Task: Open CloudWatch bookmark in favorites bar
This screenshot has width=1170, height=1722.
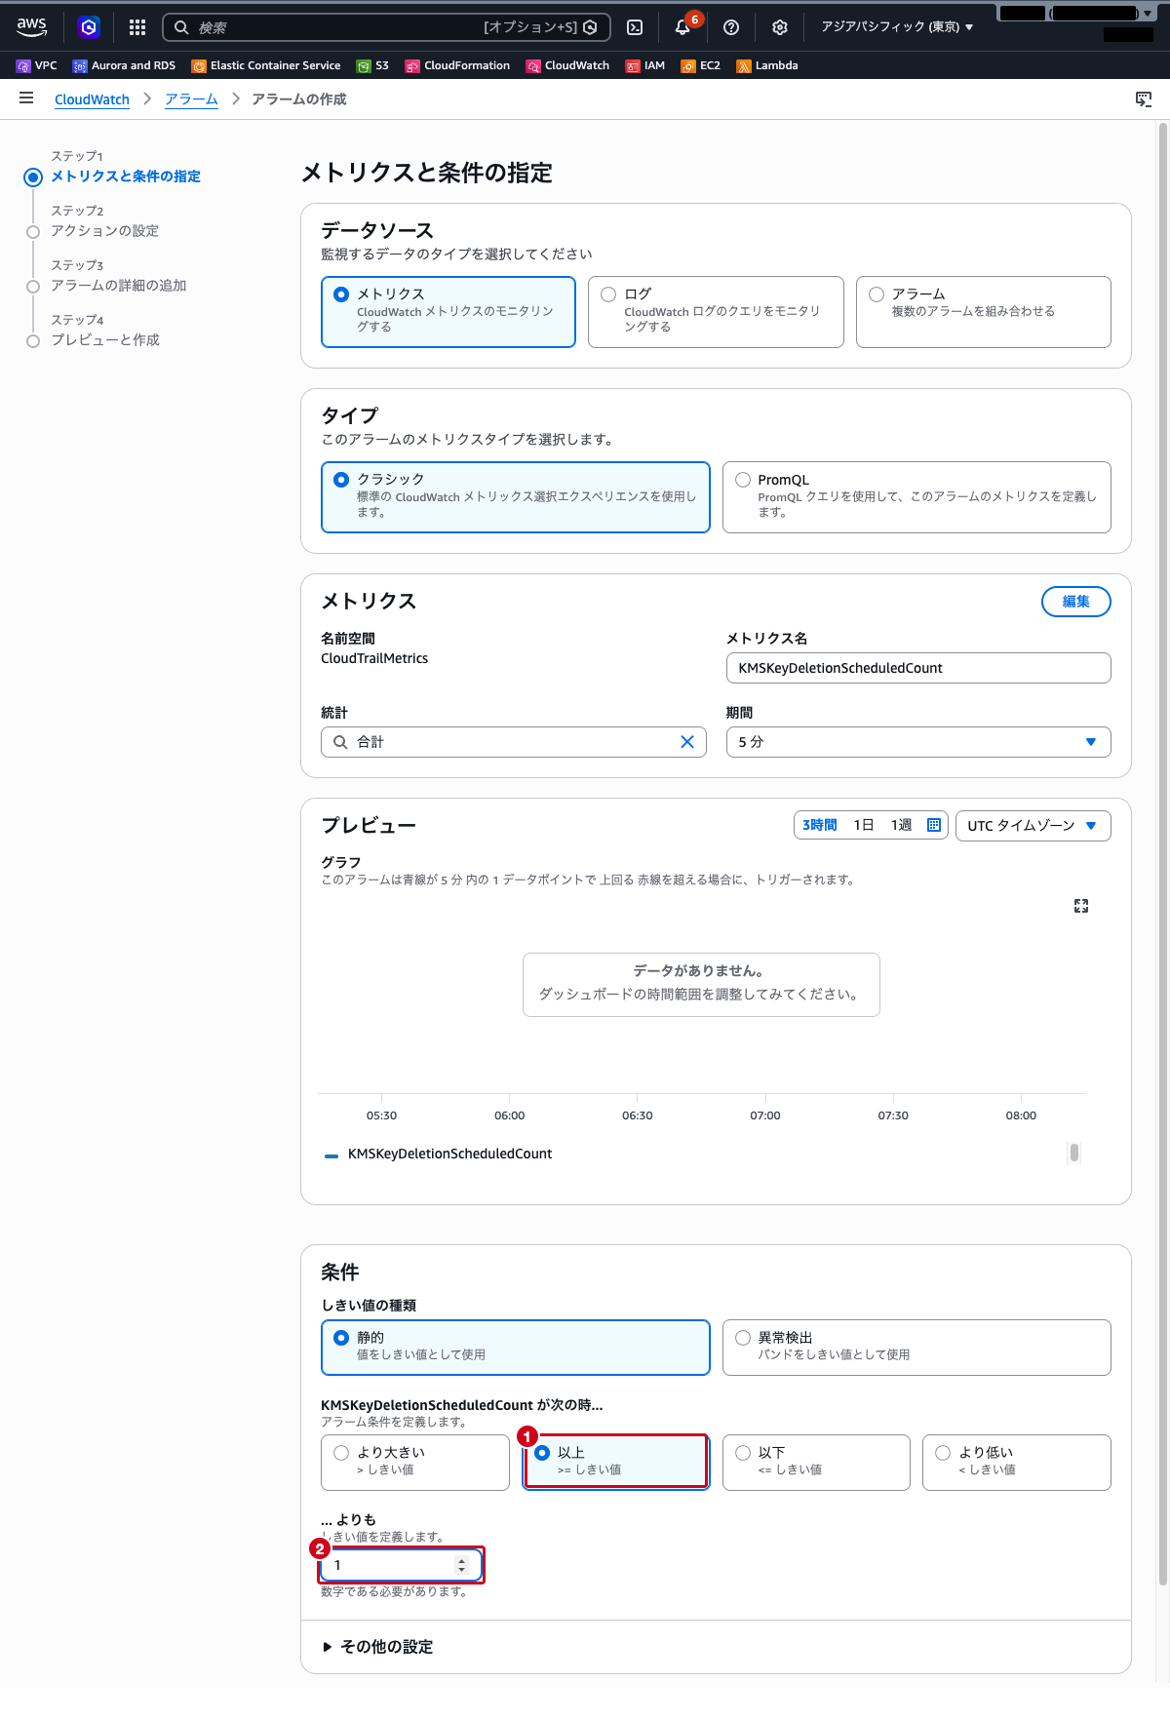Action: click(x=567, y=65)
